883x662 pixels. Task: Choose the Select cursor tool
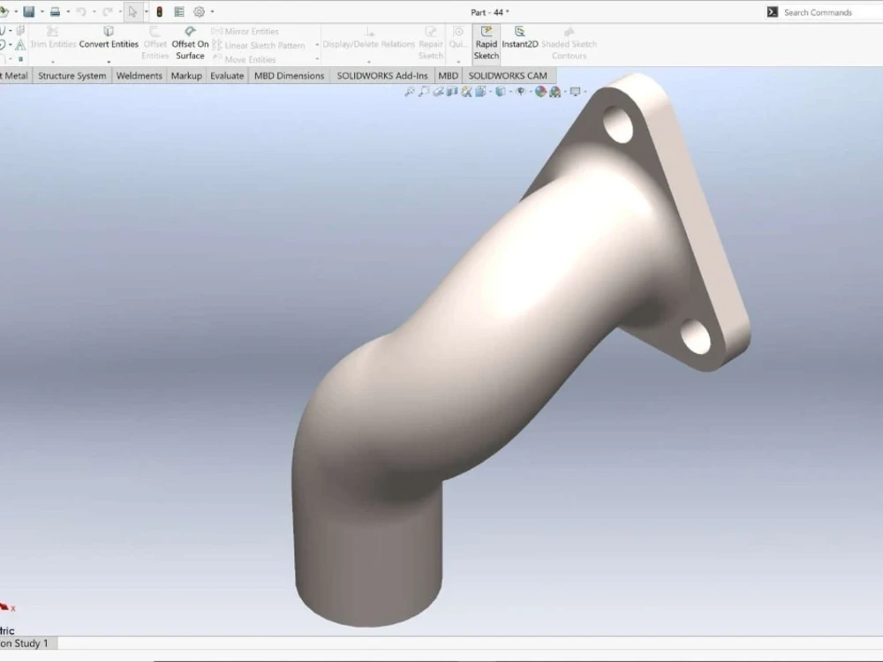point(133,11)
